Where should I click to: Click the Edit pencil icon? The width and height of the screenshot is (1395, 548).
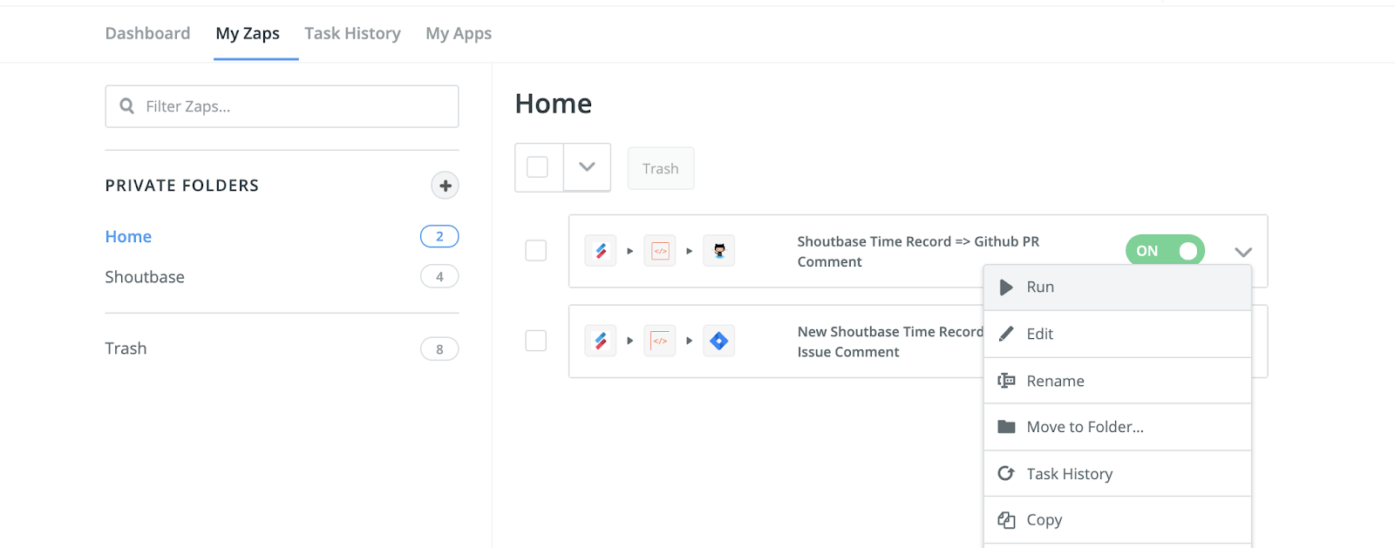point(1006,334)
